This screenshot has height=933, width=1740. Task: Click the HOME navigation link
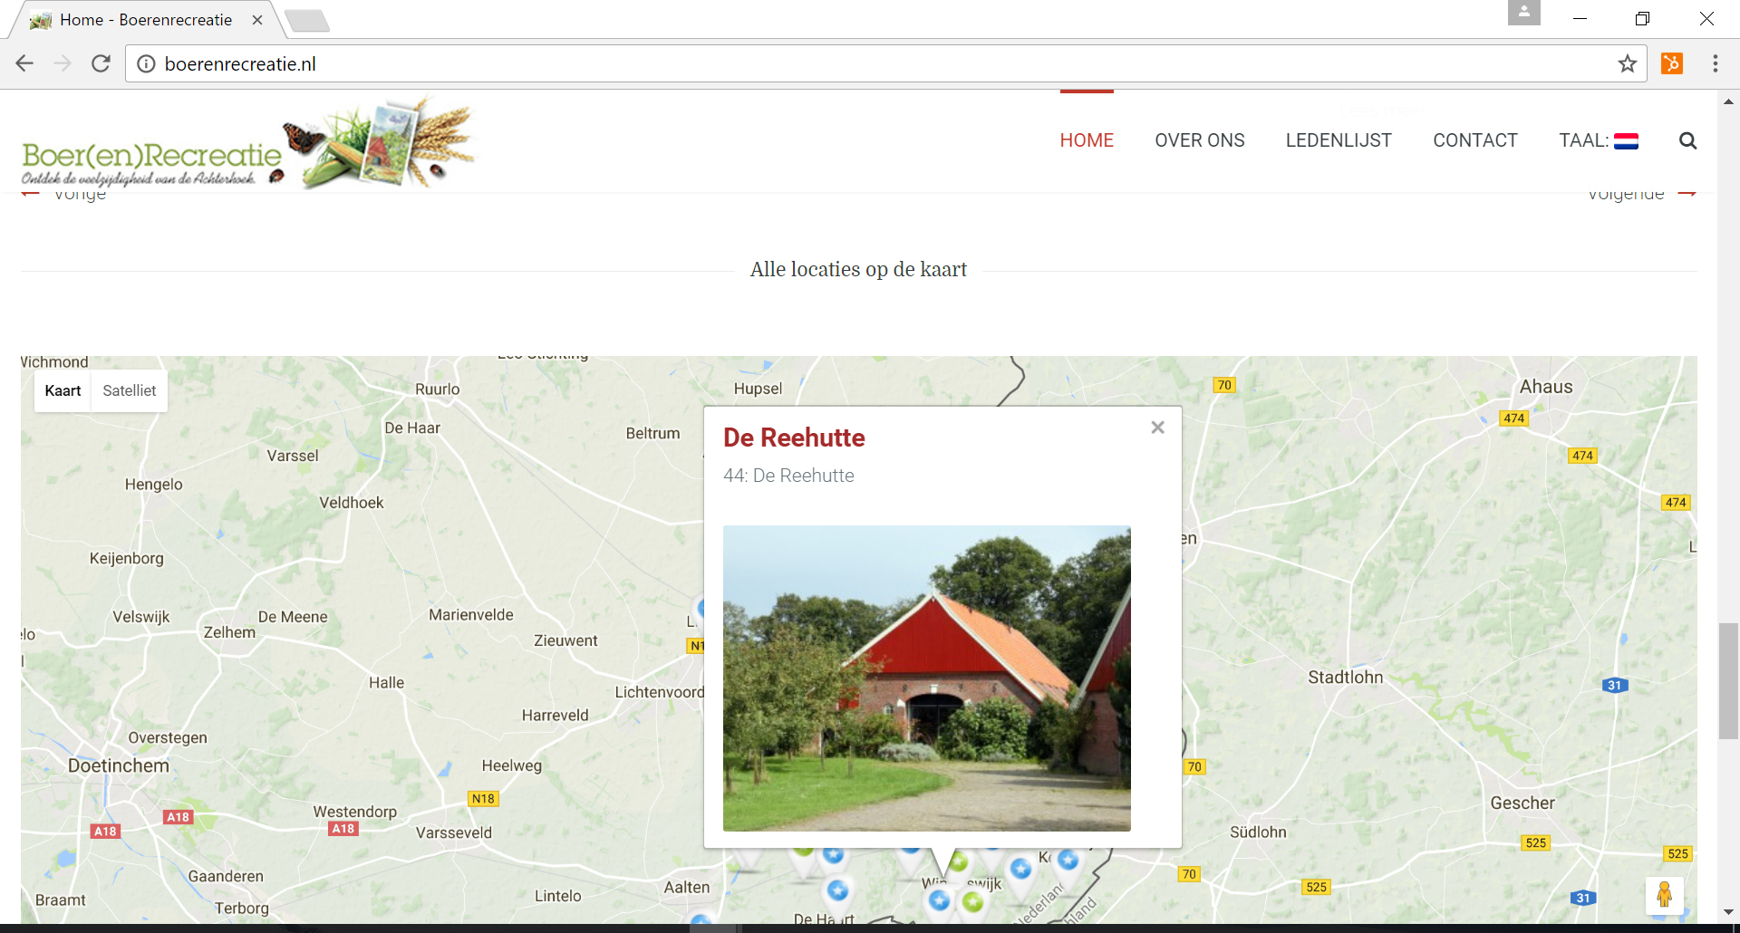click(1087, 140)
